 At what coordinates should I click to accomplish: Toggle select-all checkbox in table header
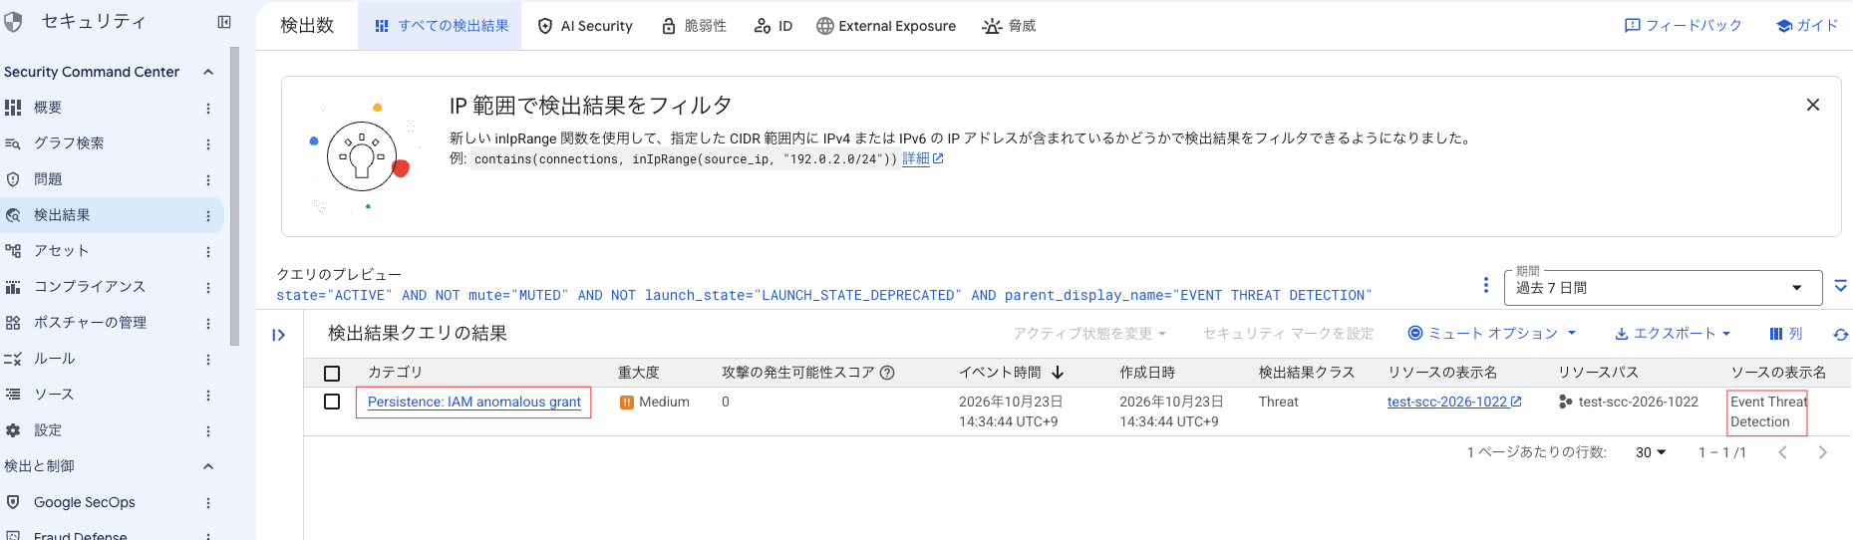[332, 374]
